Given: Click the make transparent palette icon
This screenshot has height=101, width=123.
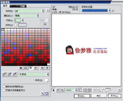Looking at the screenshot, I should 26,68.
